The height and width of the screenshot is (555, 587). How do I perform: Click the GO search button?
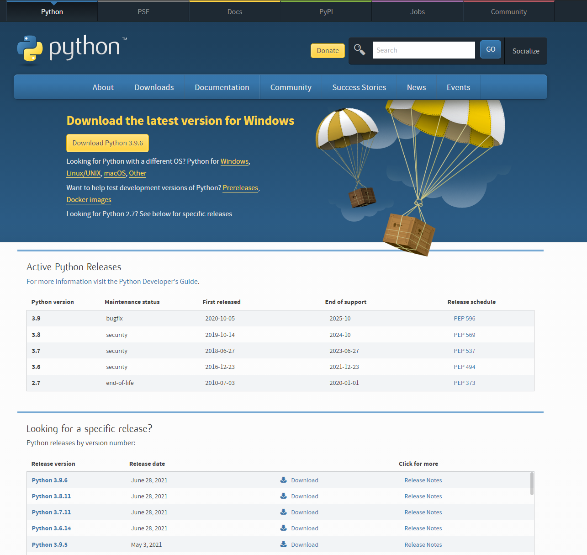[491, 49]
